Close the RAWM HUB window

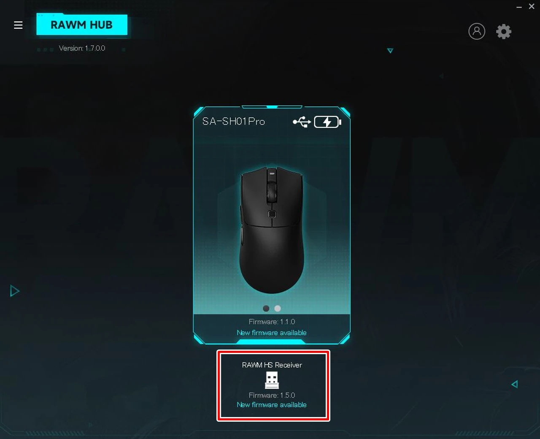coord(532,6)
